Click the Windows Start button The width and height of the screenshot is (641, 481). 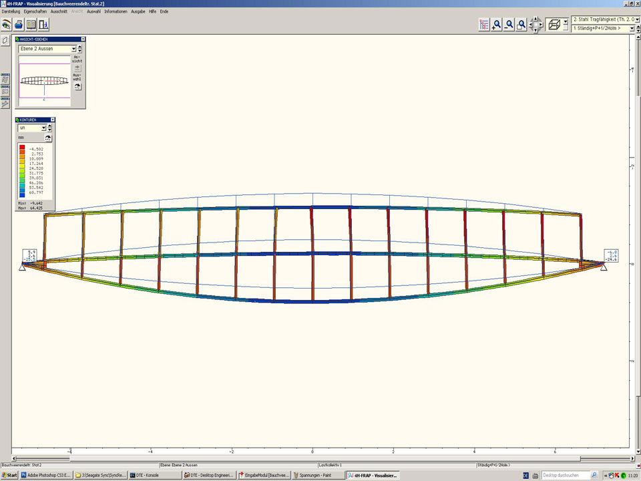[9, 476]
